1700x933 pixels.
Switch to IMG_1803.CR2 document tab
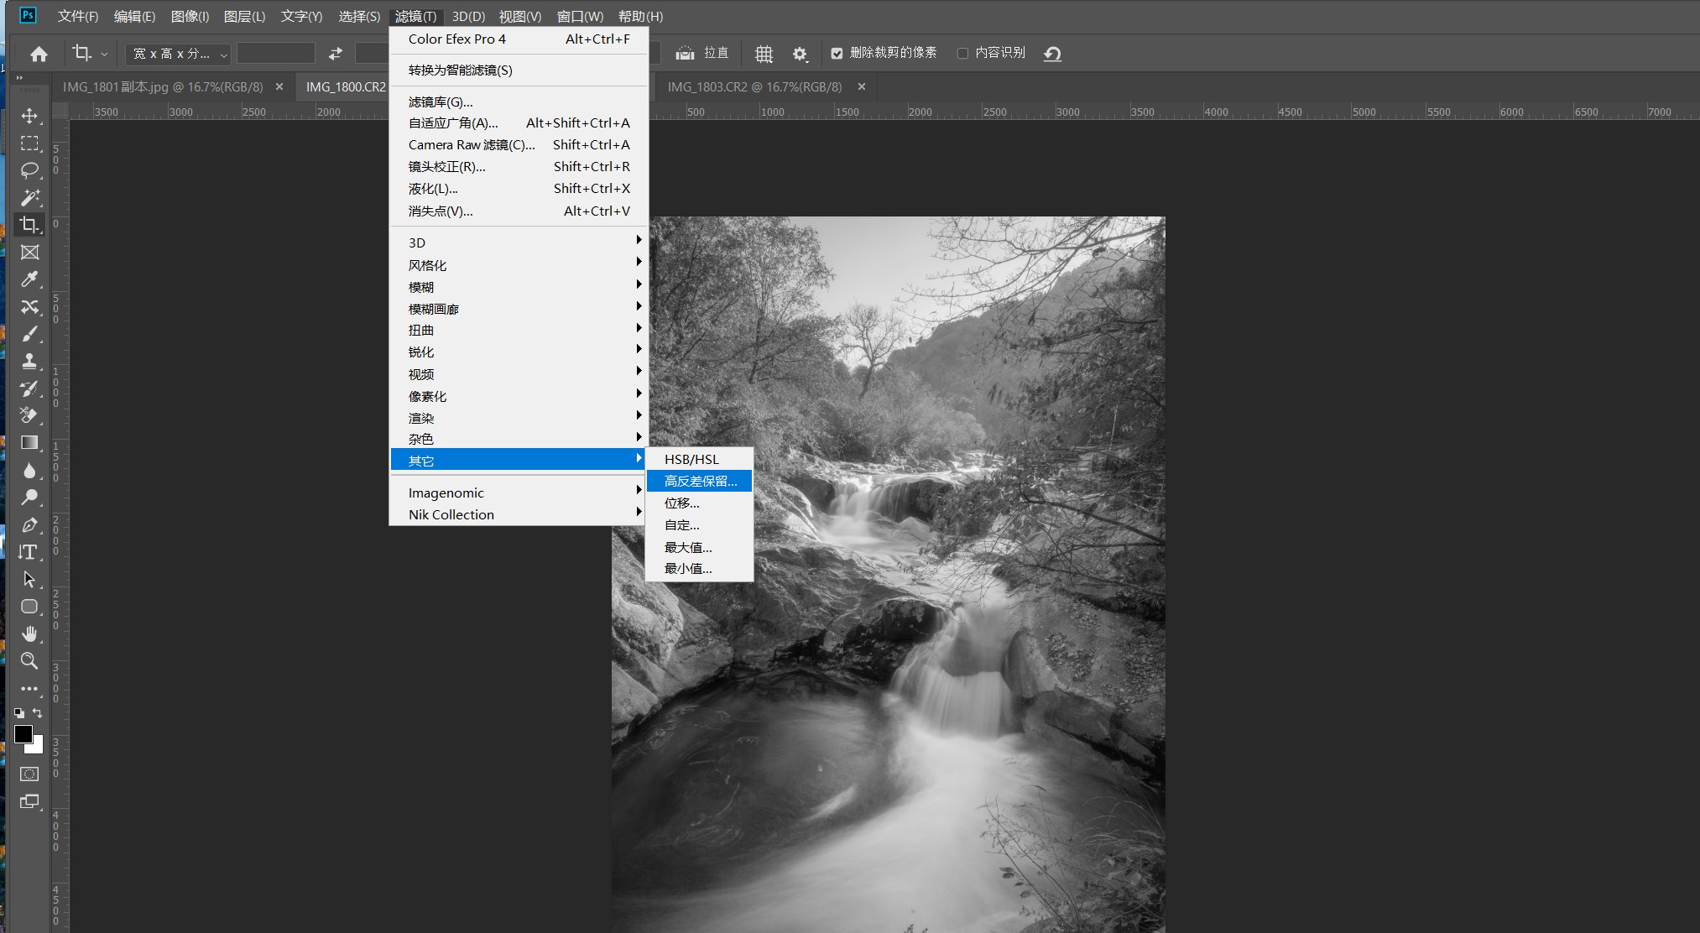point(754,87)
